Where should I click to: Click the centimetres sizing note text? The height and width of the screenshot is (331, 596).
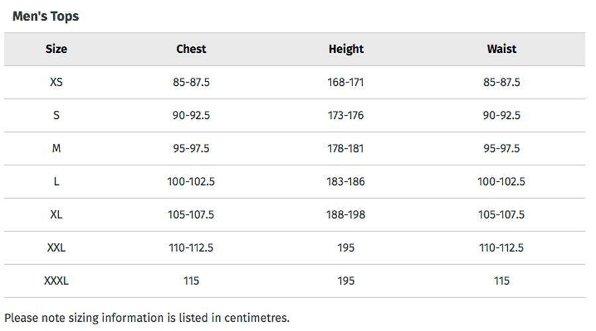[x=146, y=318]
